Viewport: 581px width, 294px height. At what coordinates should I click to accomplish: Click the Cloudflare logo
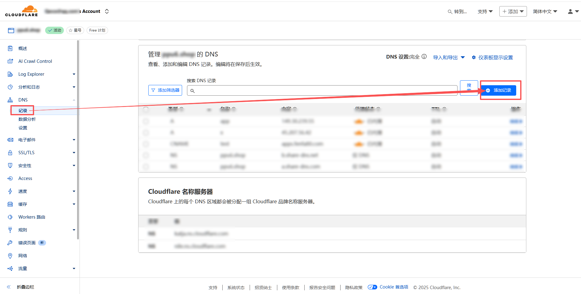click(x=21, y=11)
